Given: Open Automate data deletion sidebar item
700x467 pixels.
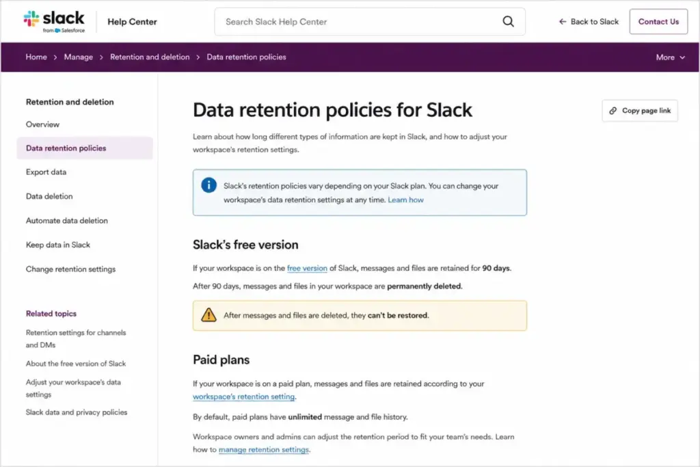Looking at the screenshot, I should [x=66, y=221].
